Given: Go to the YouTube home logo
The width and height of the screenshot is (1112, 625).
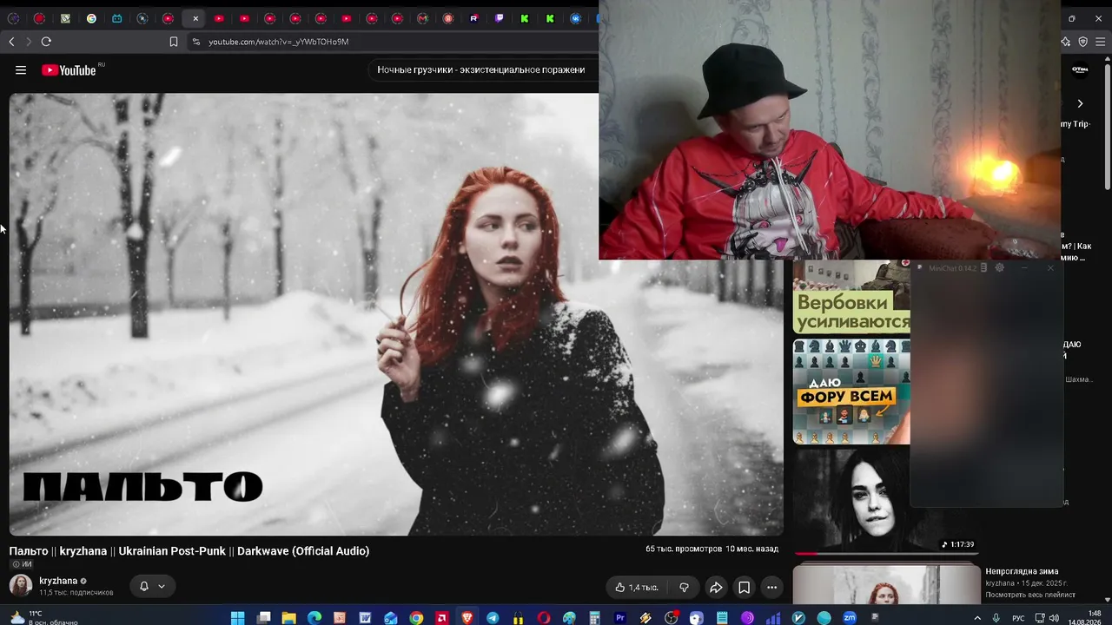Looking at the screenshot, I should pos(69,70).
